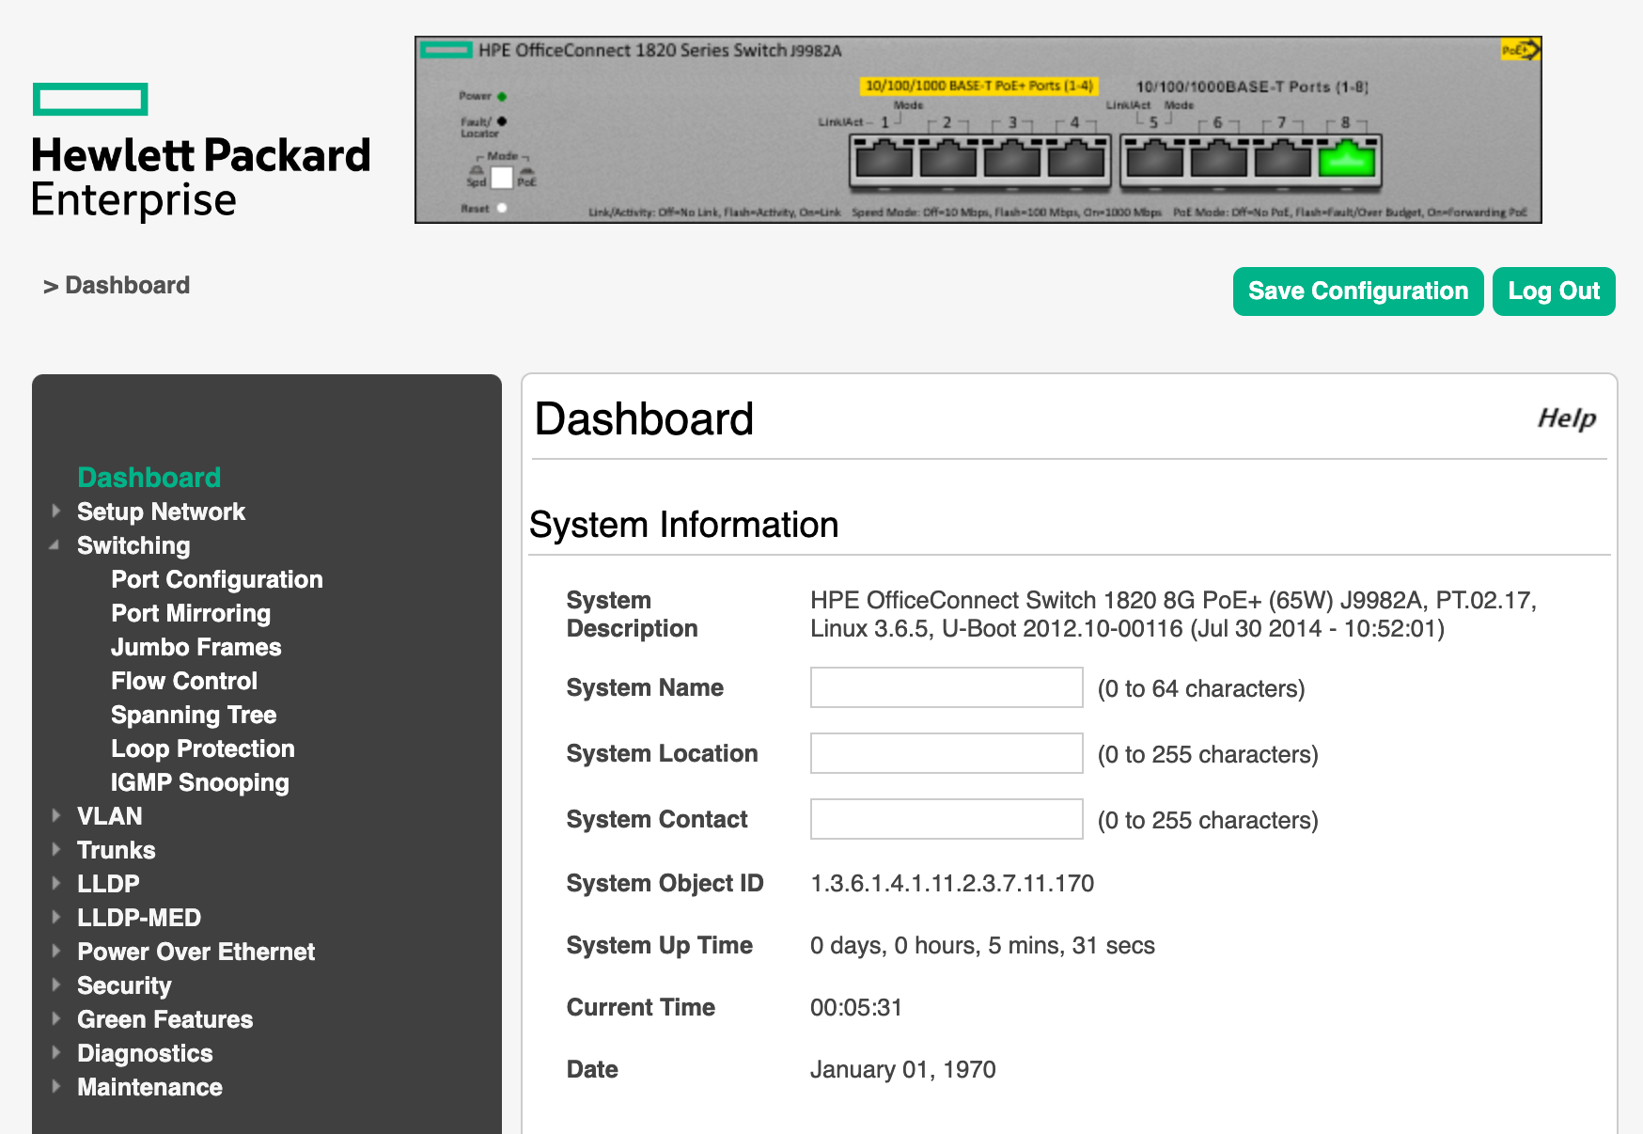The height and width of the screenshot is (1134, 1643).
Task: Select port 4 on the switch image
Action: (1076, 158)
